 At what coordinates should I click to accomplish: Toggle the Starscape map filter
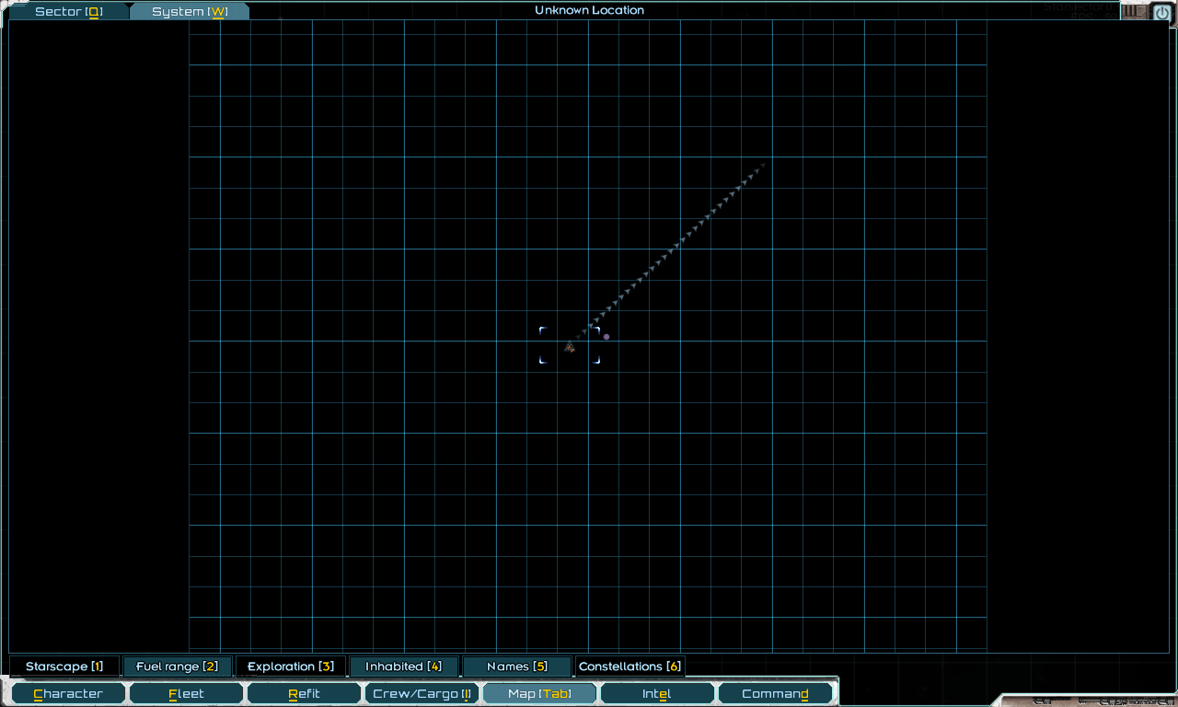pyautogui.click(x=64, y=666)
